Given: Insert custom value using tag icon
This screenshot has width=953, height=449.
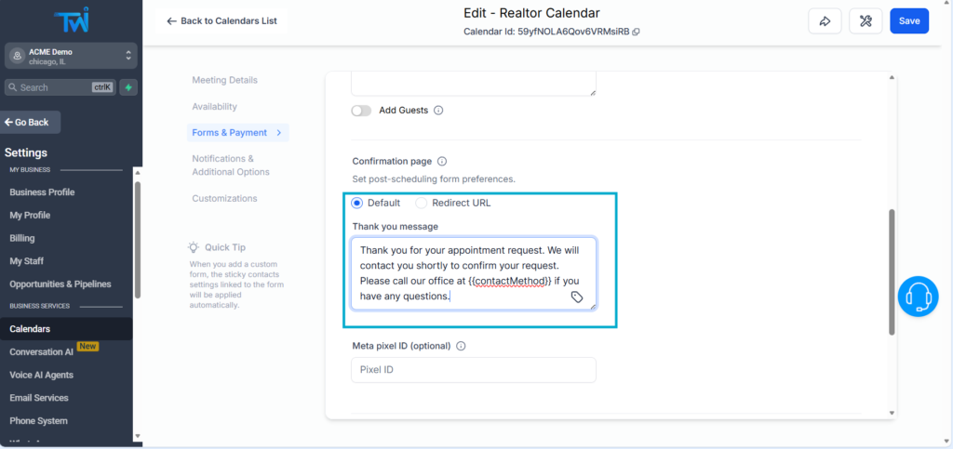Looking at the screenshot, I should point(577,297).
